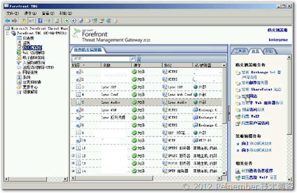The height and width of the screenshot is (193, 297).
Task: Click the 电子邮件策略 envelope icon
Action: (x=19, y=57)
